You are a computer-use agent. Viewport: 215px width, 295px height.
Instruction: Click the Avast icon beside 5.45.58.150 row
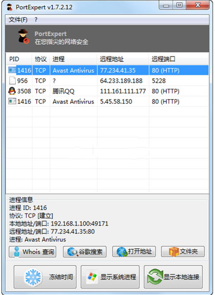[x=12, y=102]
